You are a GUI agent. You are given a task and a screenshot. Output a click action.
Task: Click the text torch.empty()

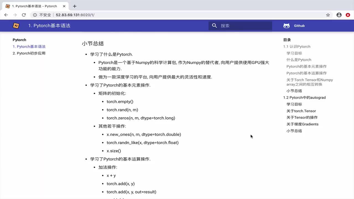[x=120, y=102]
